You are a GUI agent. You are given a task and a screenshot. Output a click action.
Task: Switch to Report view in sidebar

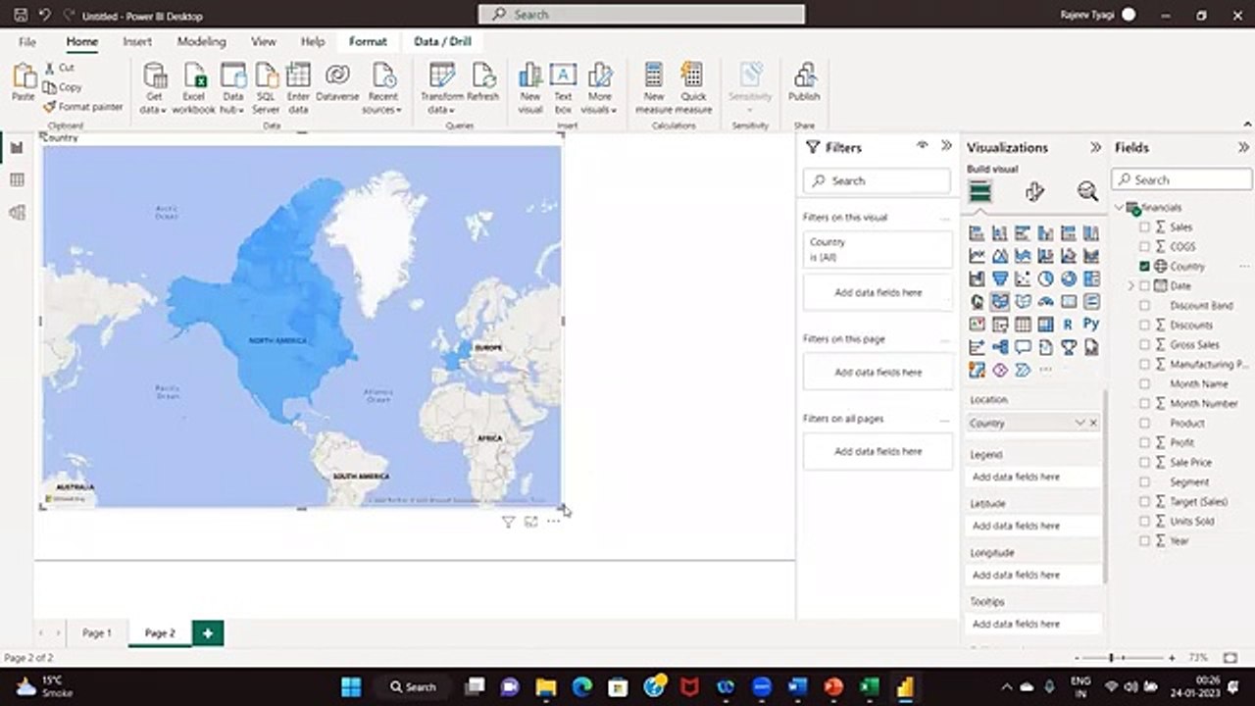point(17,147)
